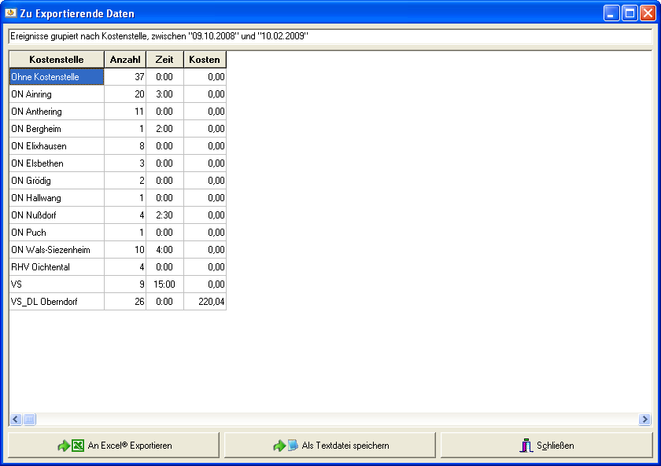This screenshot has width=661, height=466.
Task: Sort by the Kostenstelle column header
Action: coord(57,60)
